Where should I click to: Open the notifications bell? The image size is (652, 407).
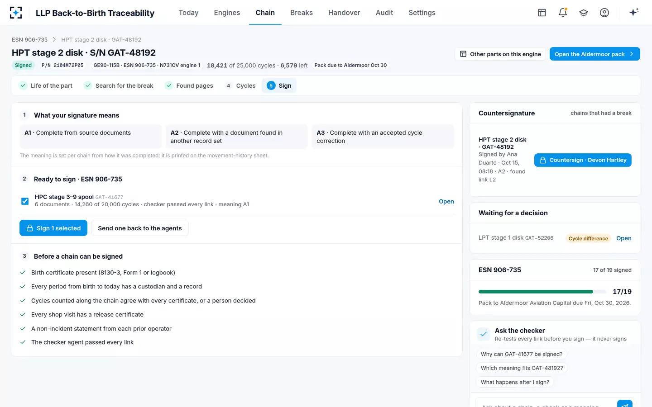(563, 13)
